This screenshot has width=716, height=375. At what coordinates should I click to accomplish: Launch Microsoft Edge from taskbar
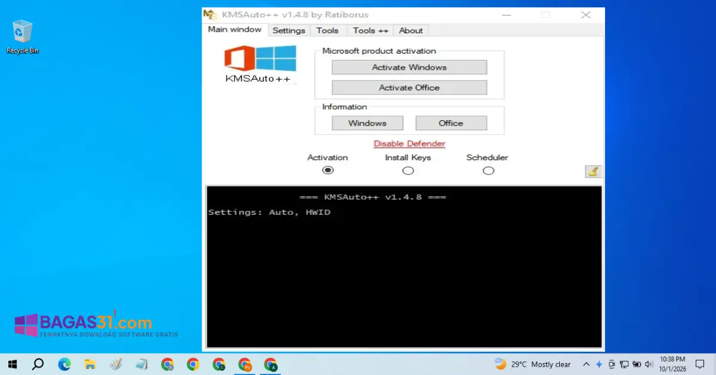click(64, 364)
